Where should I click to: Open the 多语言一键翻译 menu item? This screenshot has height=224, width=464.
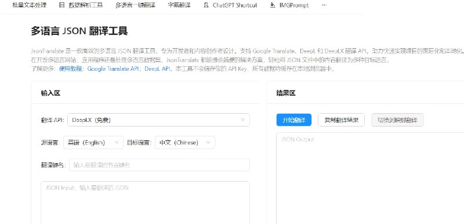click(135, 5)
